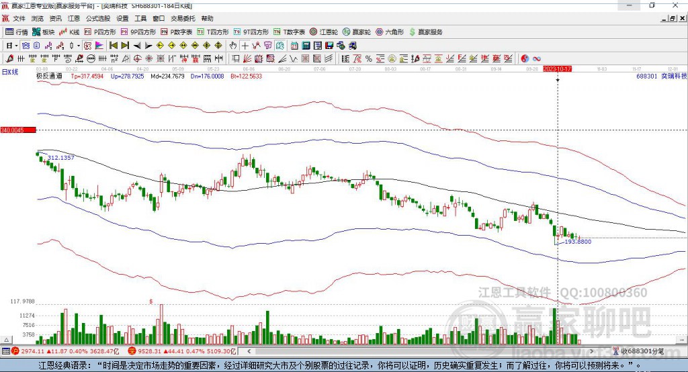Open the calendar icon in toolbar

294,46
